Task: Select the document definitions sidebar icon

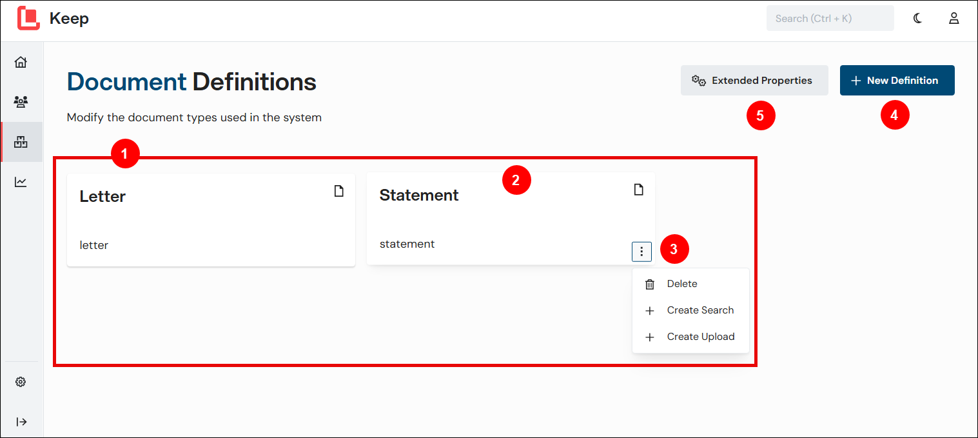Action: pyautogui.click(x=21, y=142)
